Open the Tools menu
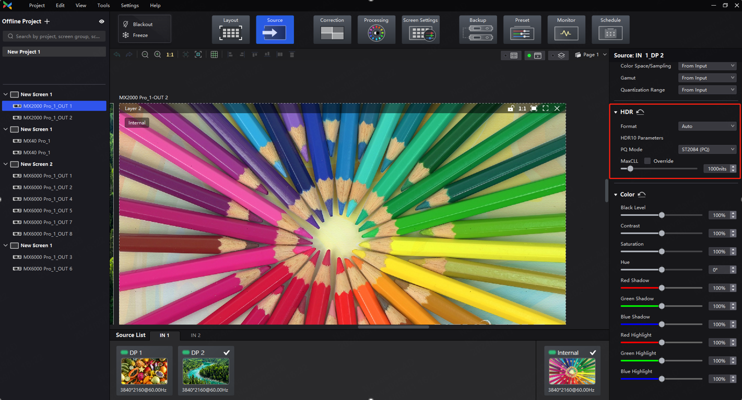Screen dimensions: 742x400 click(103, 6)
